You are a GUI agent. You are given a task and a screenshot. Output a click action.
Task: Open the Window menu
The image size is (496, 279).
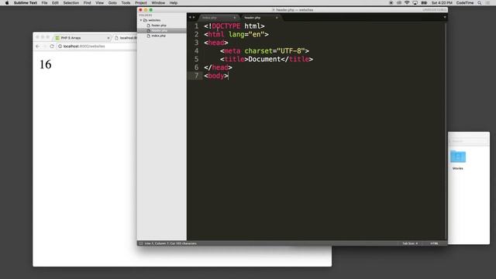158,3
